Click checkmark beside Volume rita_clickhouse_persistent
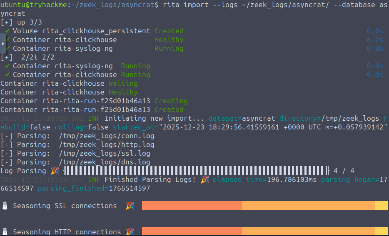The width and height of the screenshot is (389, 236). 7,31
